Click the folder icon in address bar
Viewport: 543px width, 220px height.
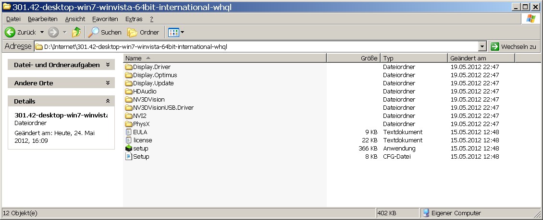pos(39,46)
